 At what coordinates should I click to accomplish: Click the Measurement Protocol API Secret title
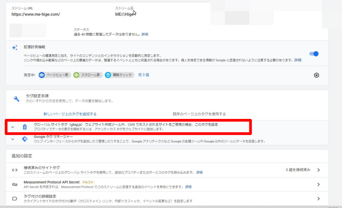pos(52,182)
